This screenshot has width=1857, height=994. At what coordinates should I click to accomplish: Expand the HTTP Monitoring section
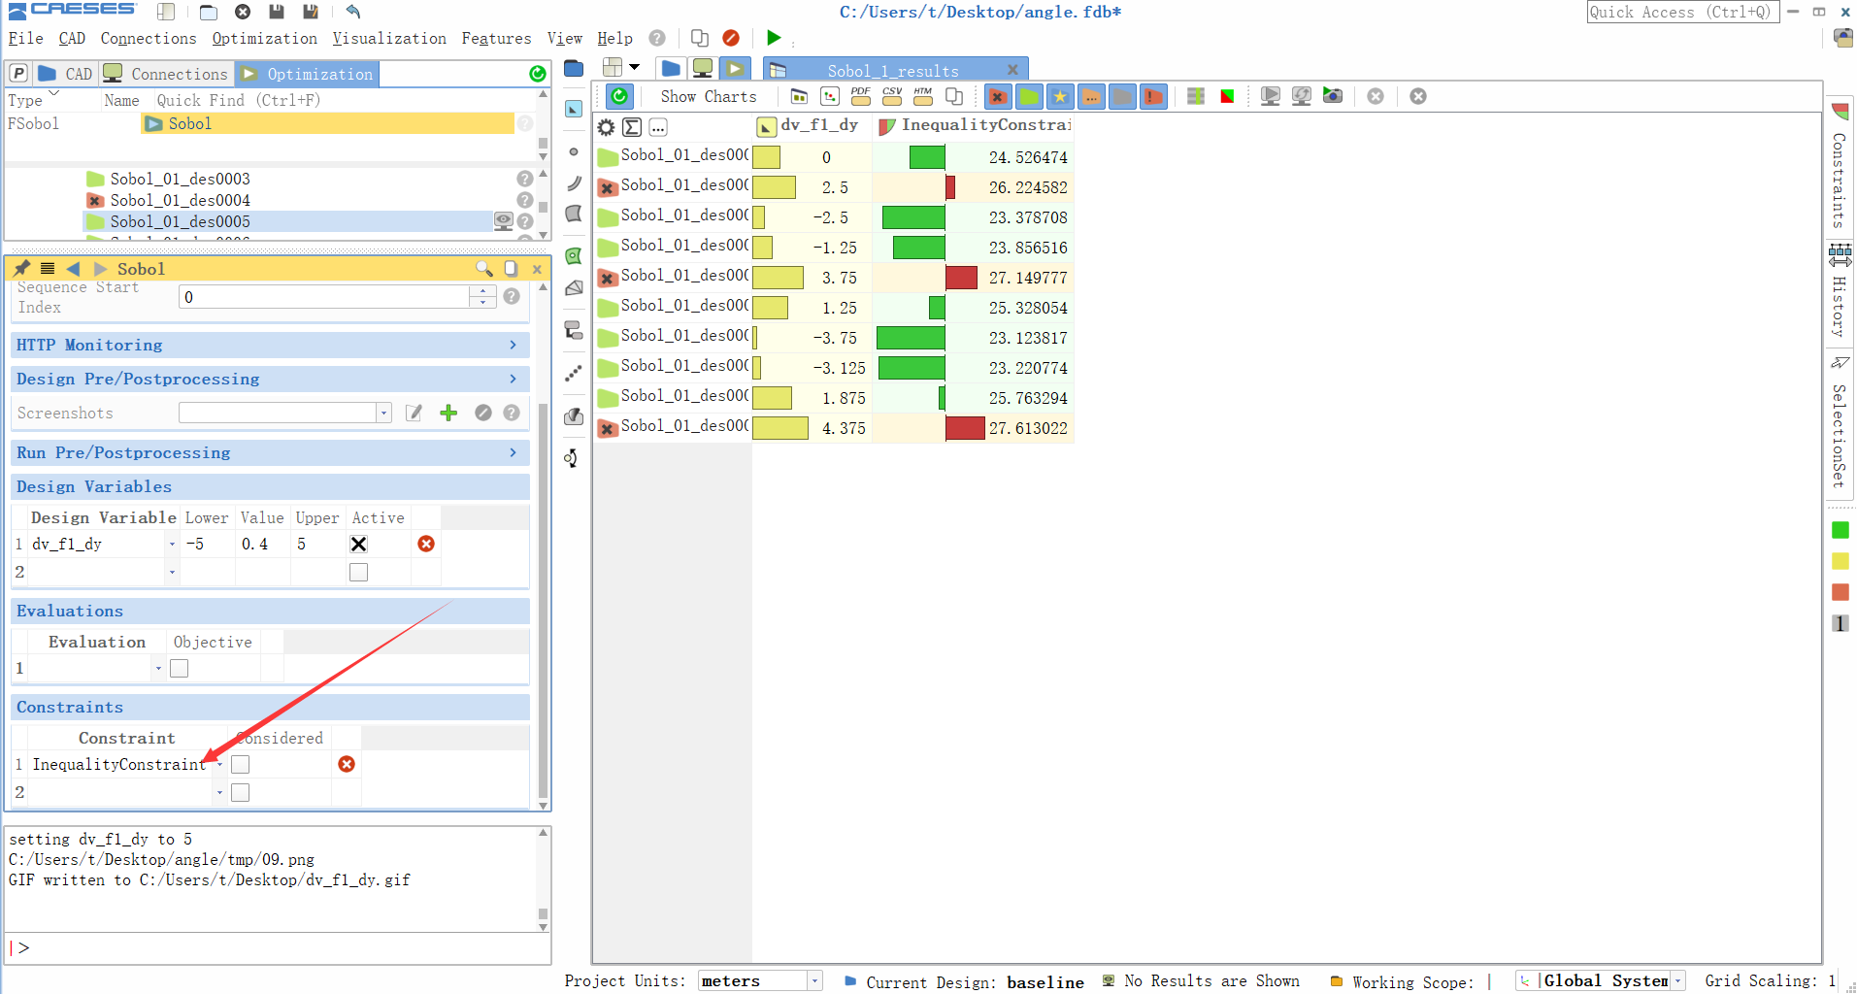pyautogui.click(x=272, y=345)
